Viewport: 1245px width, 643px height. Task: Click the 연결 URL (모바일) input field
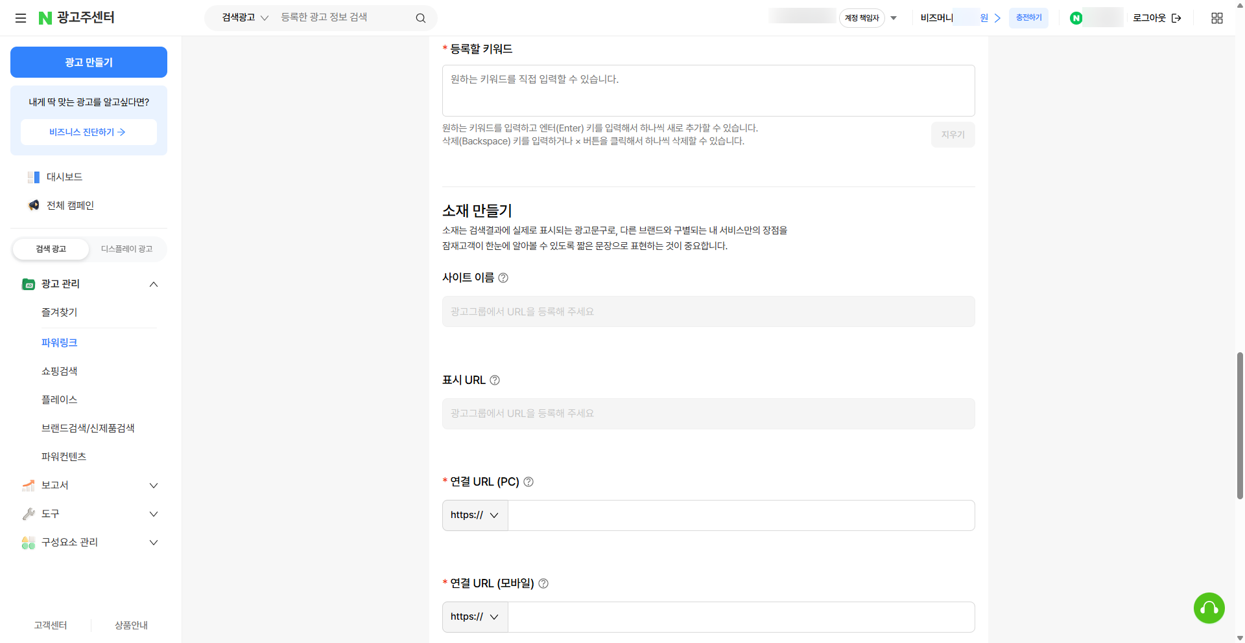coord(741,617)
